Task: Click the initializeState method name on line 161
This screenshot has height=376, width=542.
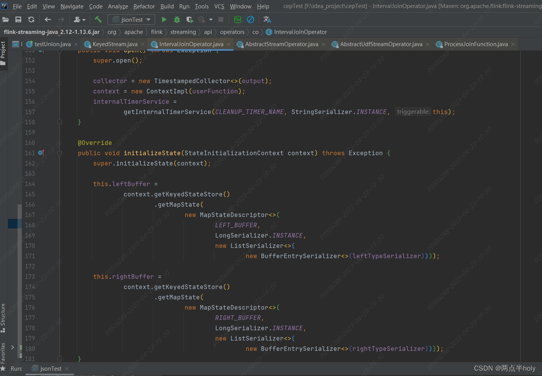Action: tap(152, 153)
